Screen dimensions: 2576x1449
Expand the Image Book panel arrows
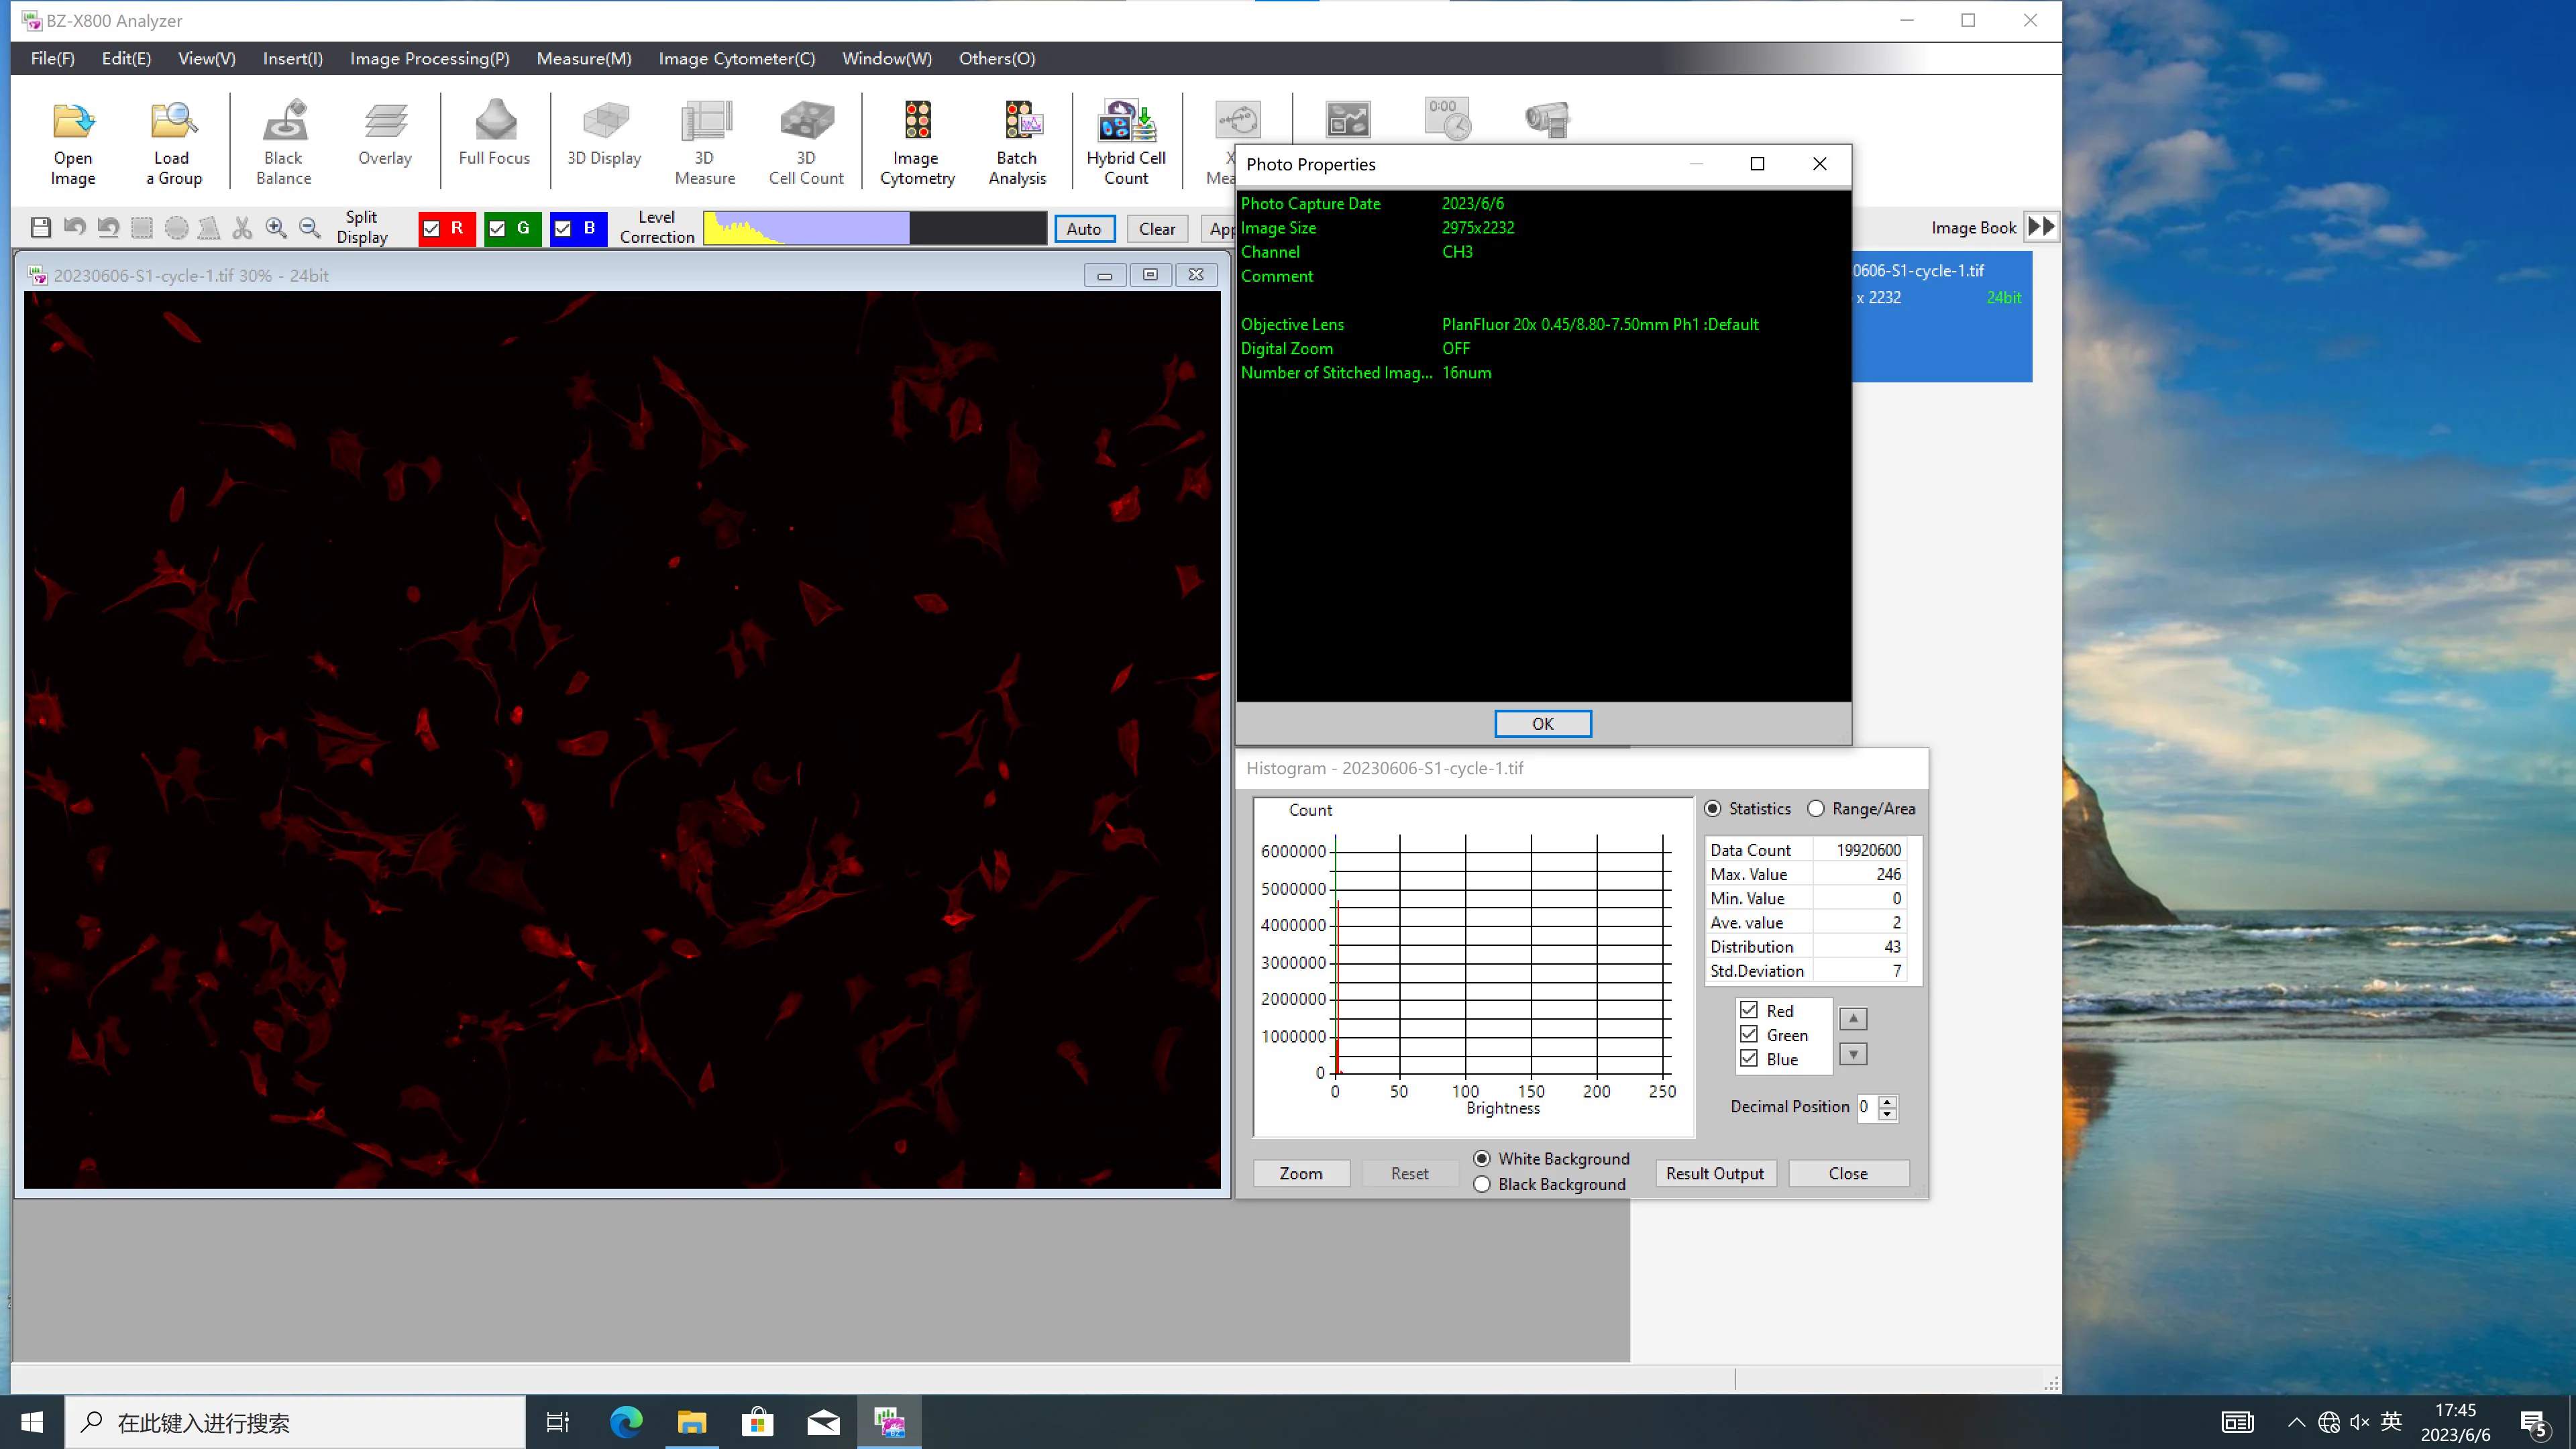2041,227
